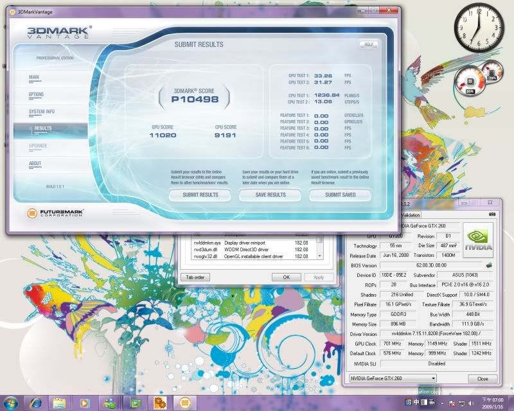
Task: Click the Help button in 3DMark
Action: 369,44
